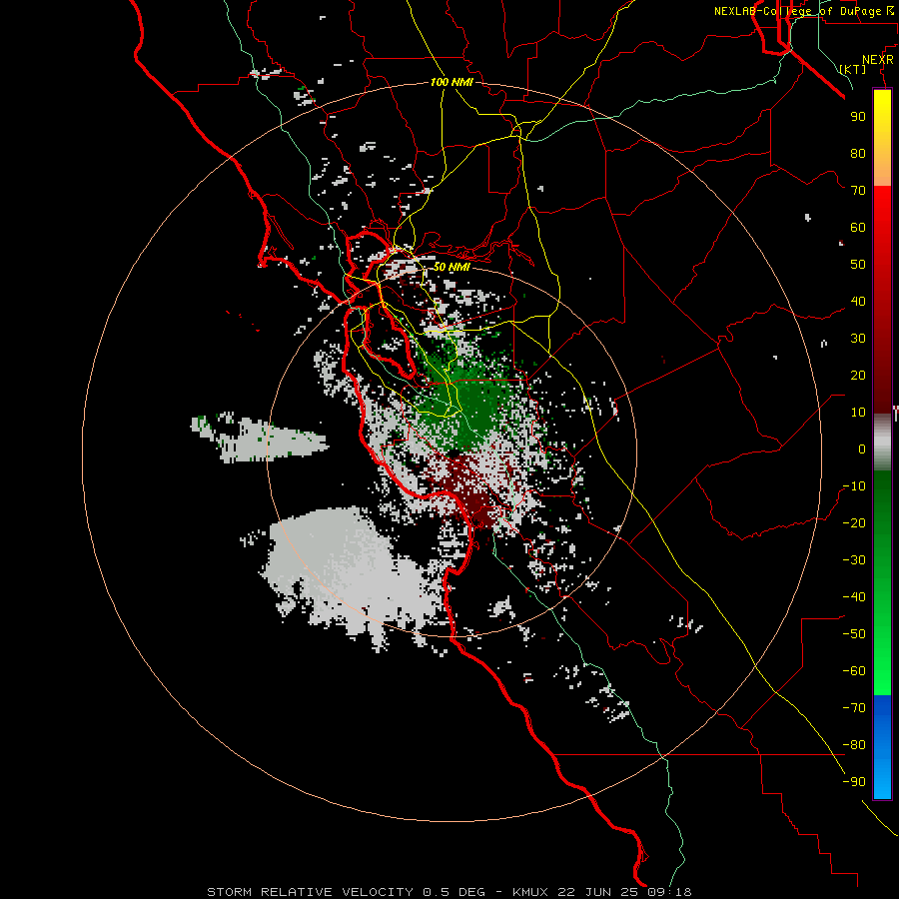Click the 40 value on velocity scale
This screenshot has height=899, width=899.
click(858, 301)
